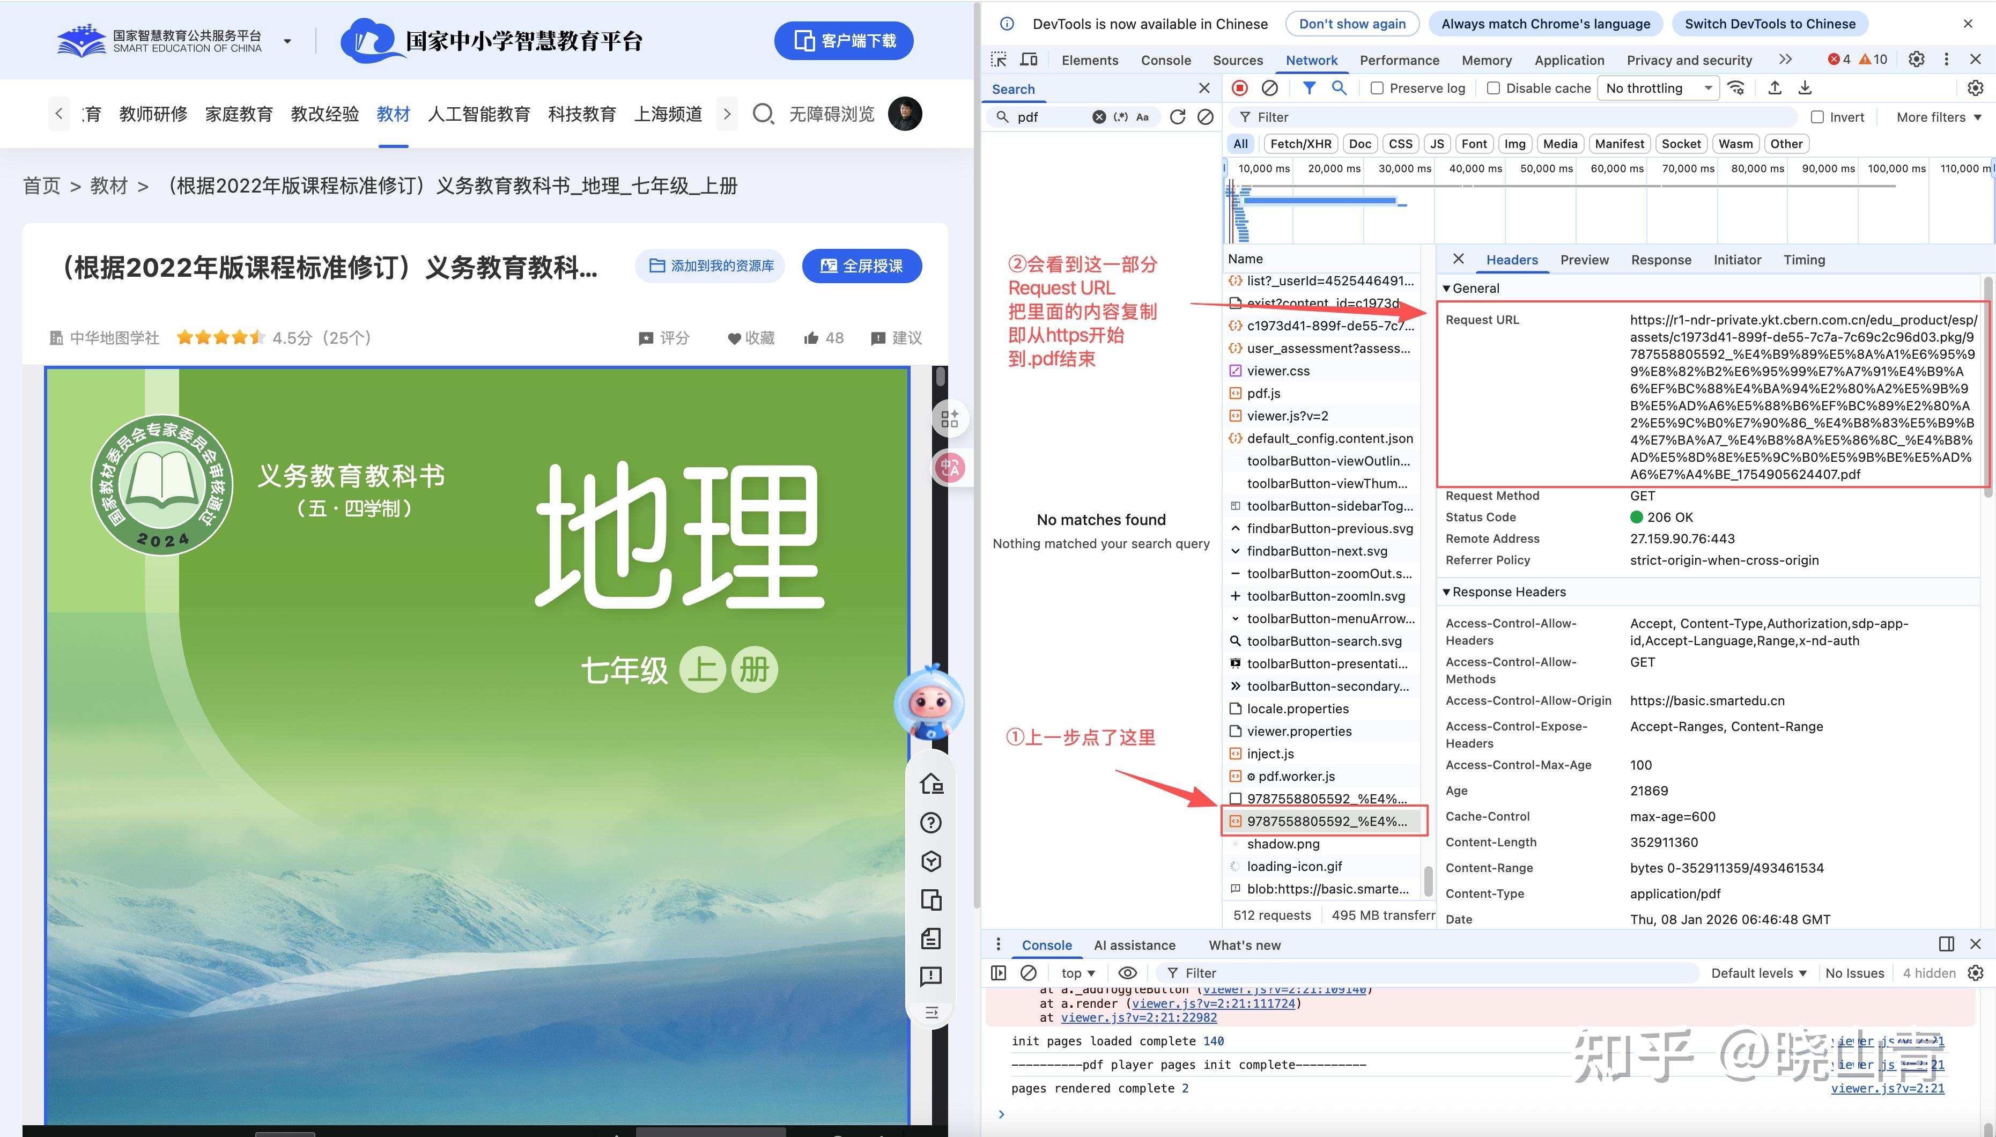Click the 客户端下载 button
This screenshot has width=1996, height=1137.
[844, 41]
